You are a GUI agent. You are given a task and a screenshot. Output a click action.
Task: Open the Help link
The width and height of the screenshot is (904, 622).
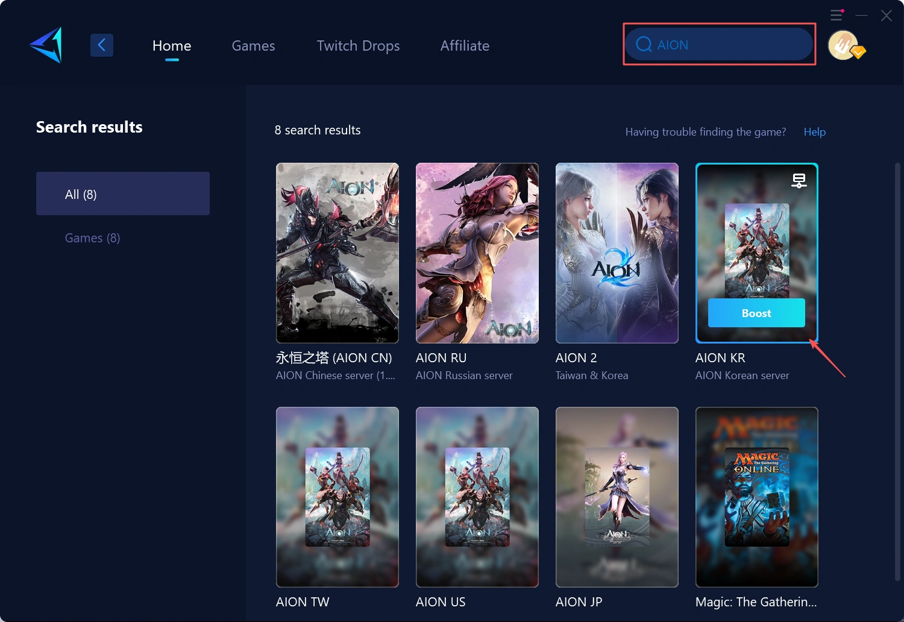(814, 132)
